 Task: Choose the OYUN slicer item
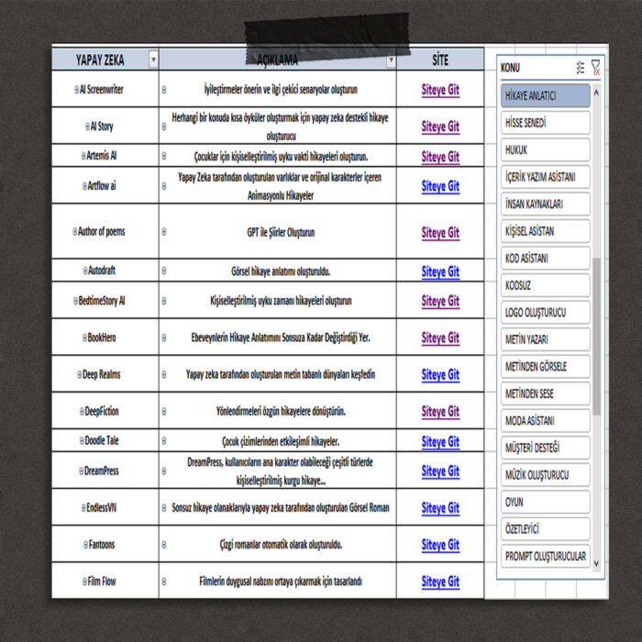click(546, 502)
